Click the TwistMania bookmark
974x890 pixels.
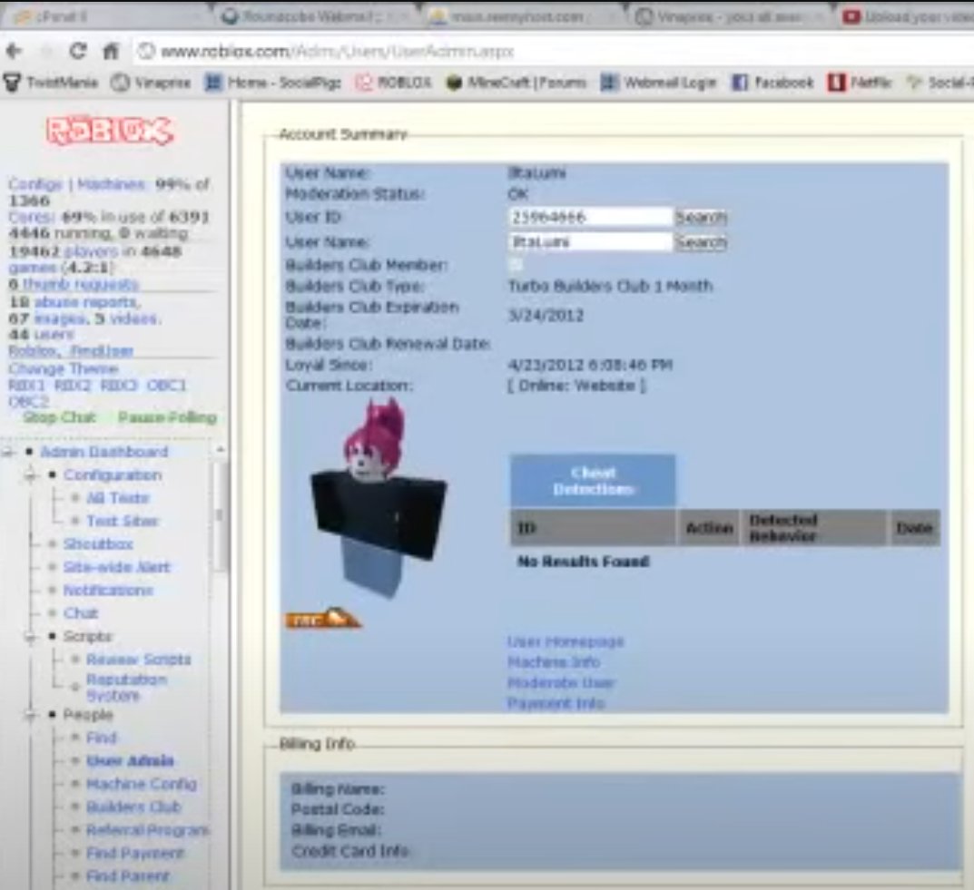pyautogui.click(x=51, y=82)
